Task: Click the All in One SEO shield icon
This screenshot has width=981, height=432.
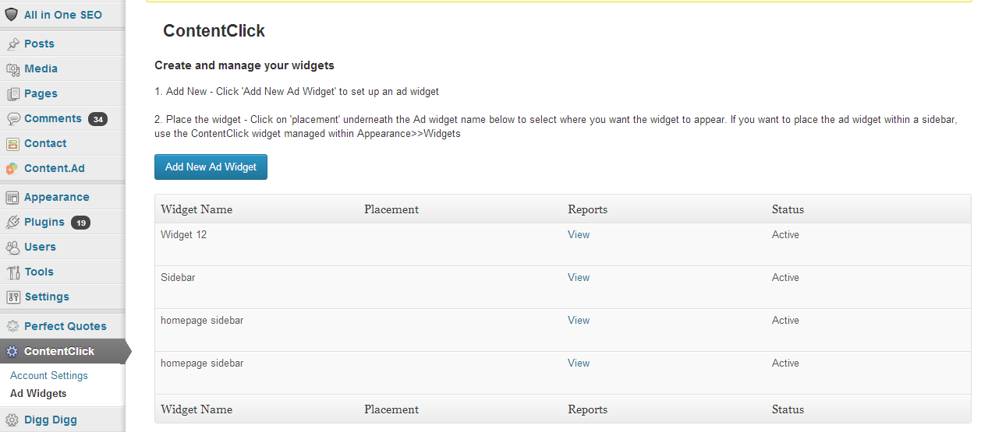Action: tap(12, 15)
